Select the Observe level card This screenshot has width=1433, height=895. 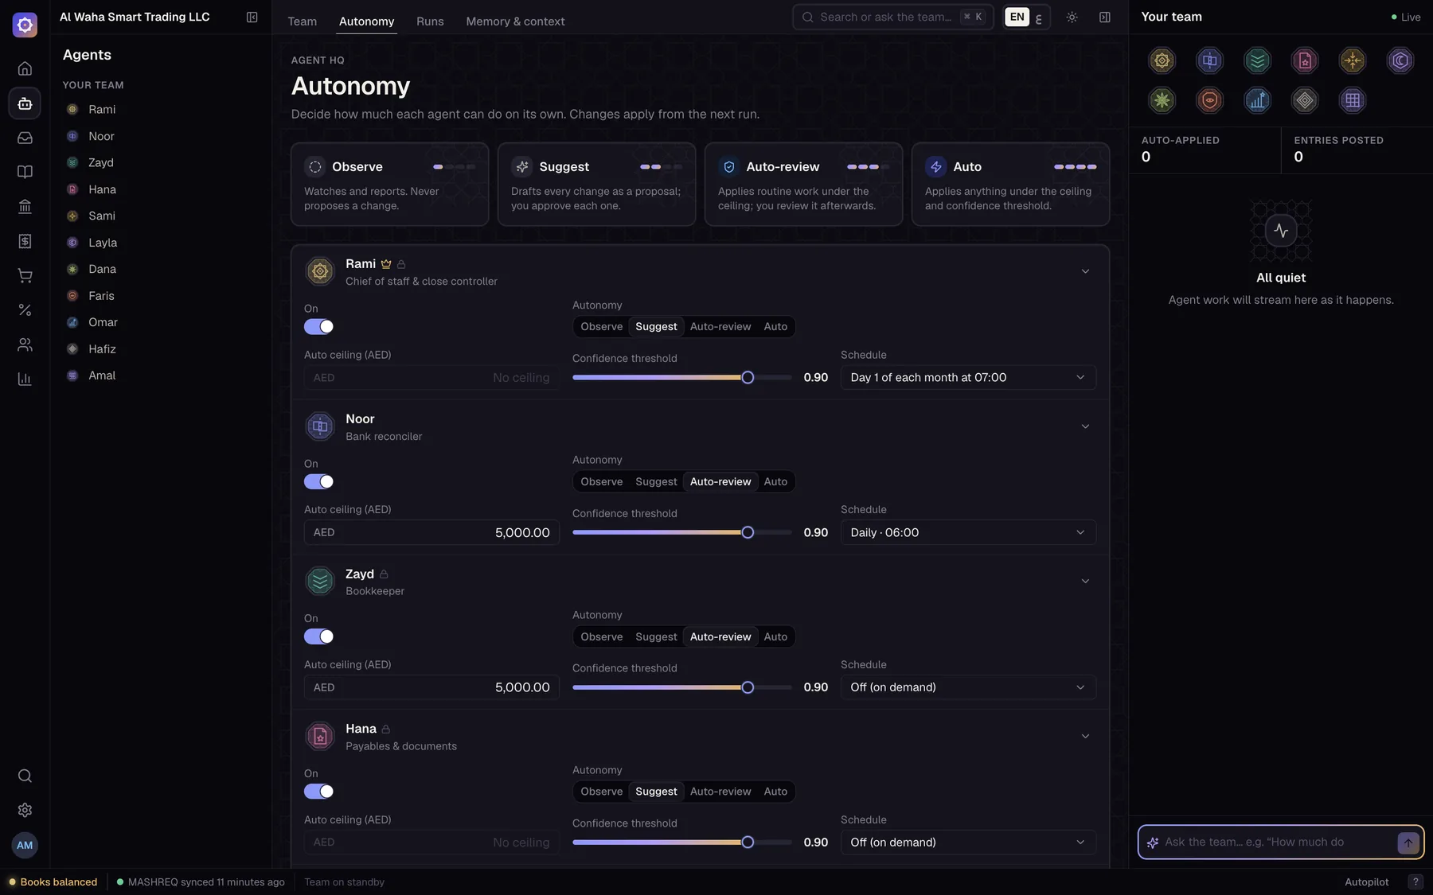tap(389, 185)
